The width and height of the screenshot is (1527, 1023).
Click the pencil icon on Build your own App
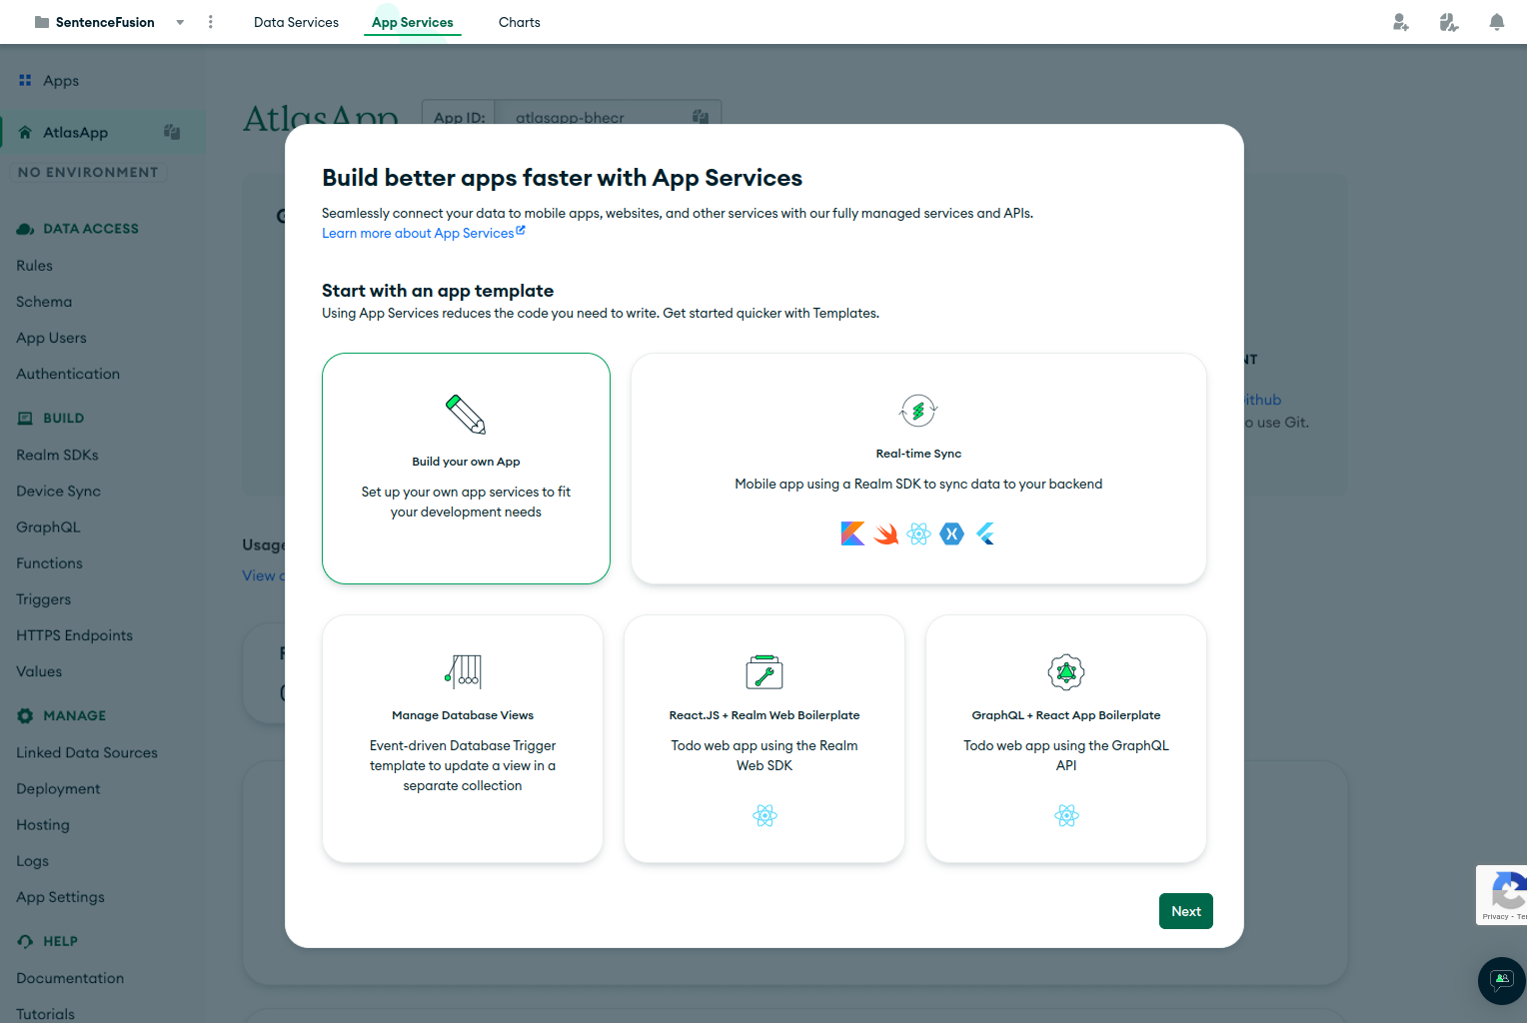point(466,414)
